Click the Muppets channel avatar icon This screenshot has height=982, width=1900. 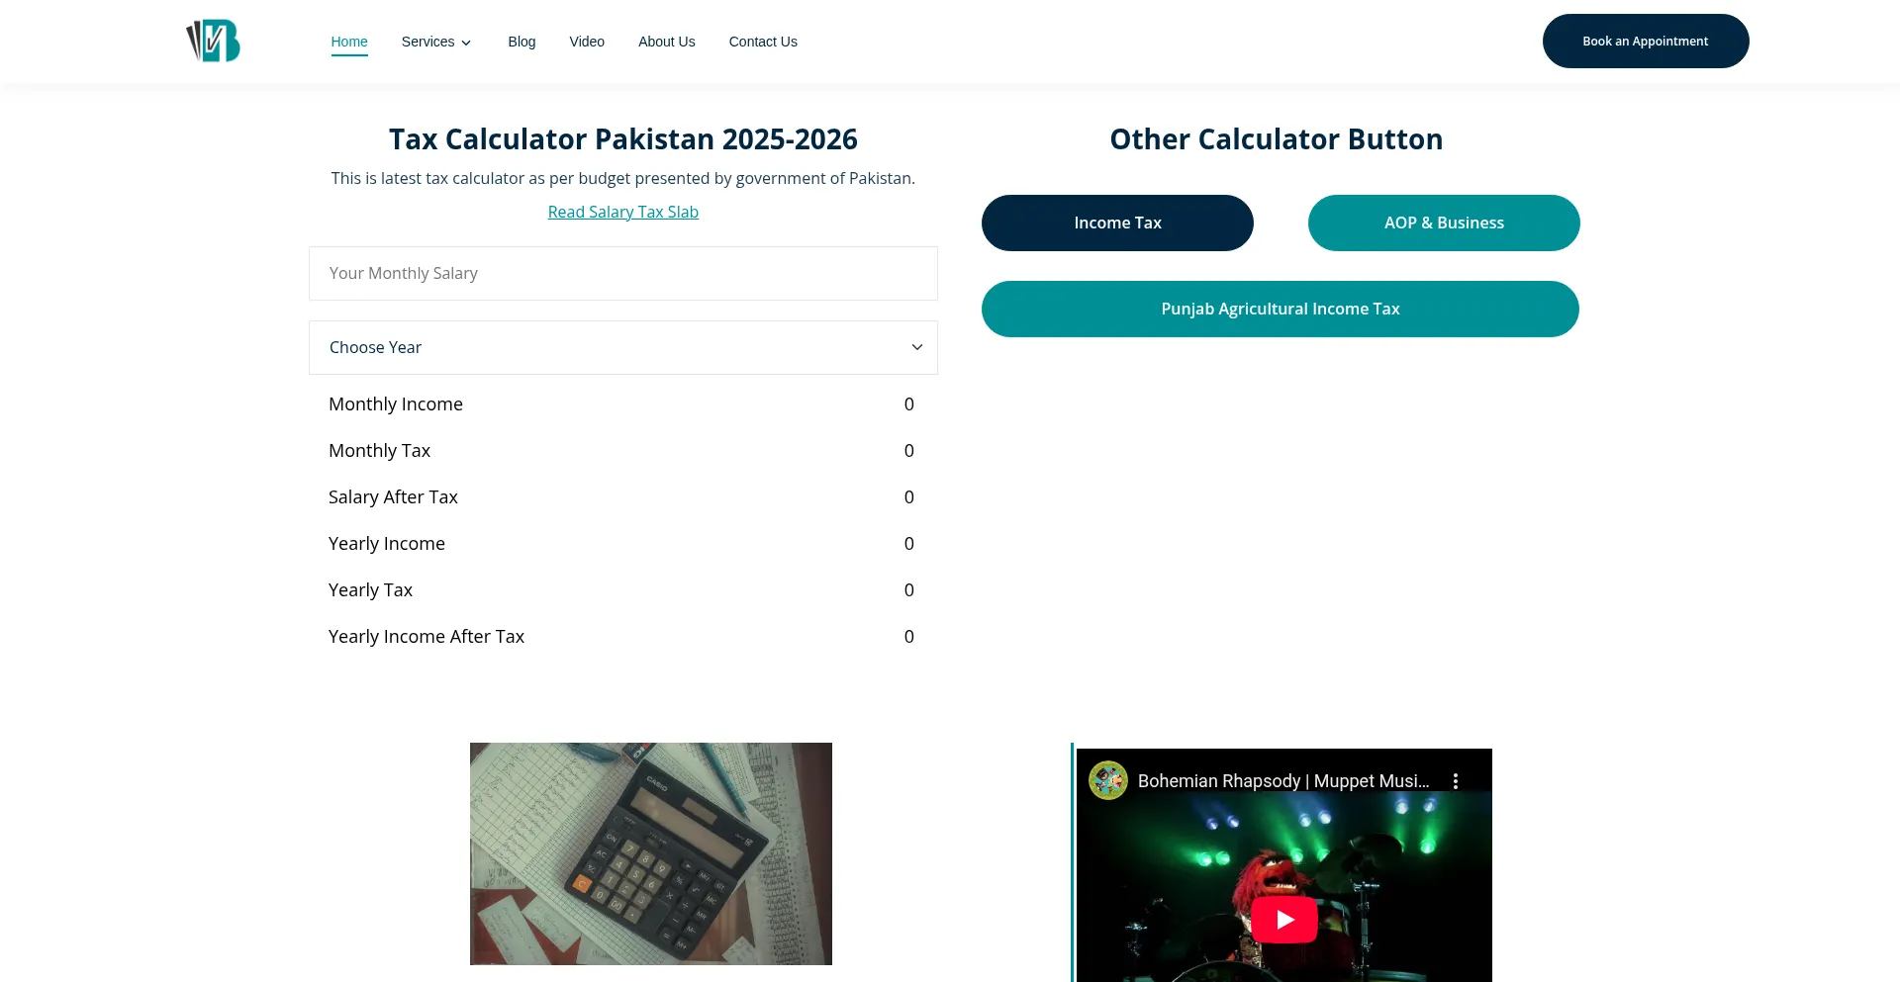click(1108, 780)
